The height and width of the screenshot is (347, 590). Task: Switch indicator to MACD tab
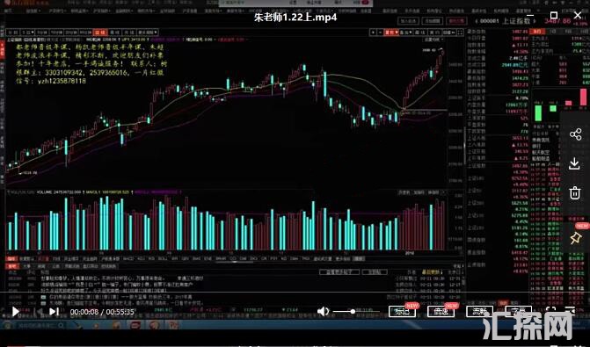128,259
